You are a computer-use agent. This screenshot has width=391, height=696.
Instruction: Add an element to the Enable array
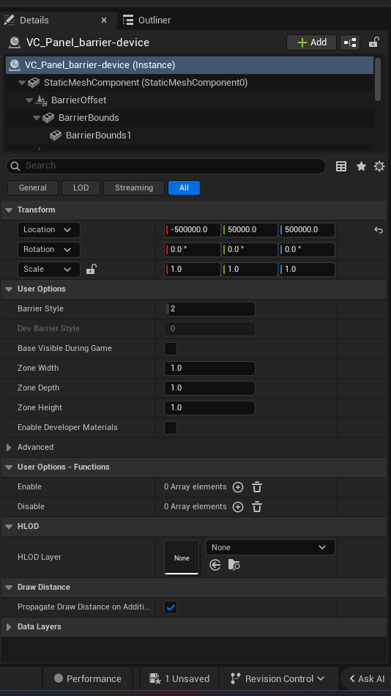point(238,487)
